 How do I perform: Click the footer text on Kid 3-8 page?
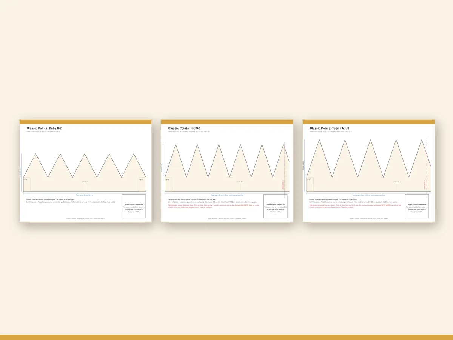click(x=227, y=218)
